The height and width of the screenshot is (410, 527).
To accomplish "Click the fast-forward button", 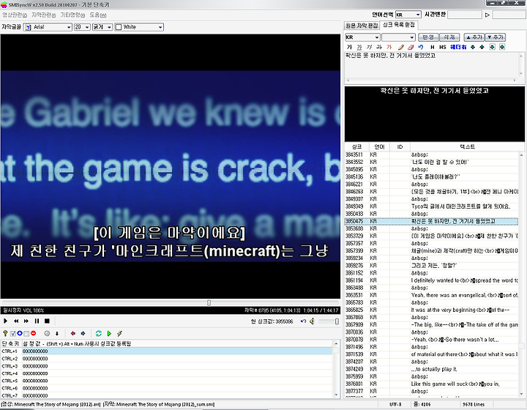I will [26, 321].
